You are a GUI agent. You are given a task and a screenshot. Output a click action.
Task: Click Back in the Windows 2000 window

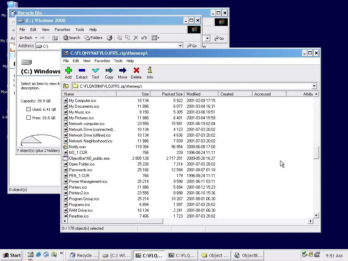pos(26,38)
